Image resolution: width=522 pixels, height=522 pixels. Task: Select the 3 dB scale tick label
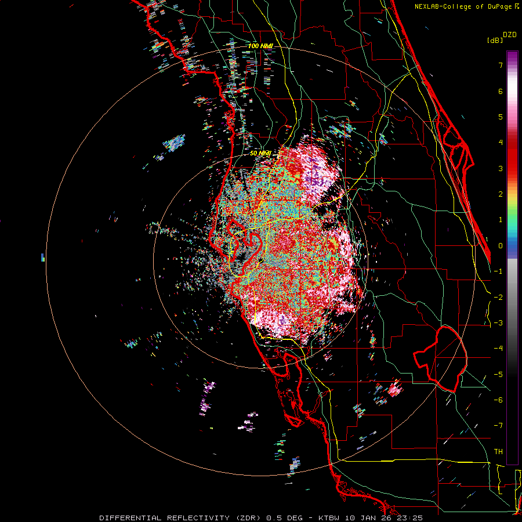coord(501,168)
